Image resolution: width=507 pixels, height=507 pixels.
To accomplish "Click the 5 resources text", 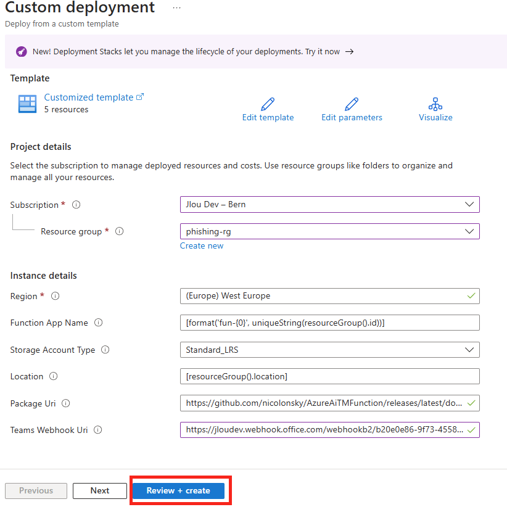I will (x=66, y=110).
